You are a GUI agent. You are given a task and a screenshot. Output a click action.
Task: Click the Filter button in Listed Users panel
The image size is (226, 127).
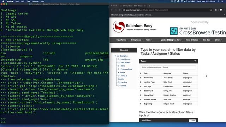(192, 121)
